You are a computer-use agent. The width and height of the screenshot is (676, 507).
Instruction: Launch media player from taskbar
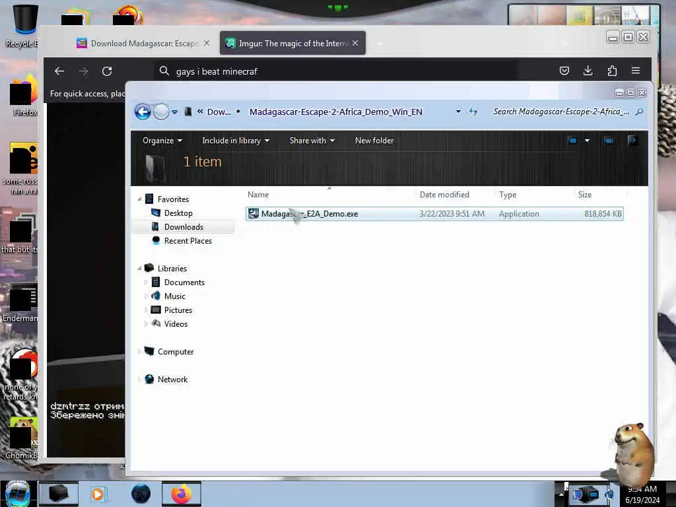pos(98,494)
